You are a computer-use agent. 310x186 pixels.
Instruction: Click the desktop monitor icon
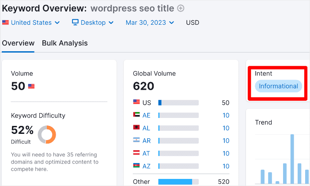[75, 22]
